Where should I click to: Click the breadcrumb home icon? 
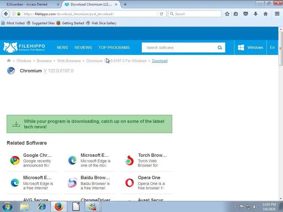click(x=9, y=60)
